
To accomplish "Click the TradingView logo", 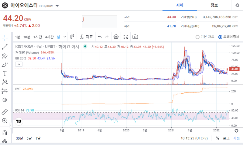I will pos(19,121).
